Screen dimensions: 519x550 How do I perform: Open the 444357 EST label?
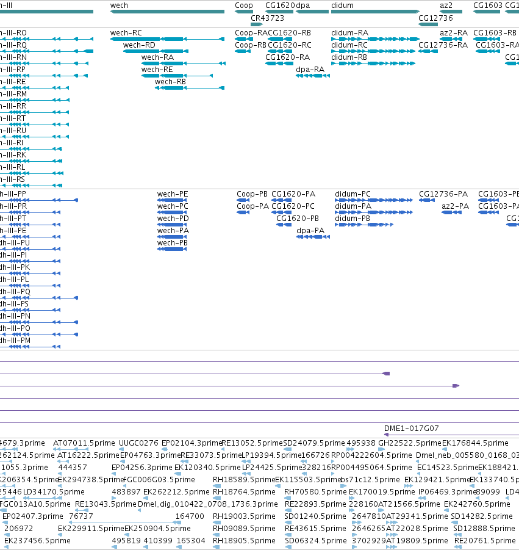73,467
